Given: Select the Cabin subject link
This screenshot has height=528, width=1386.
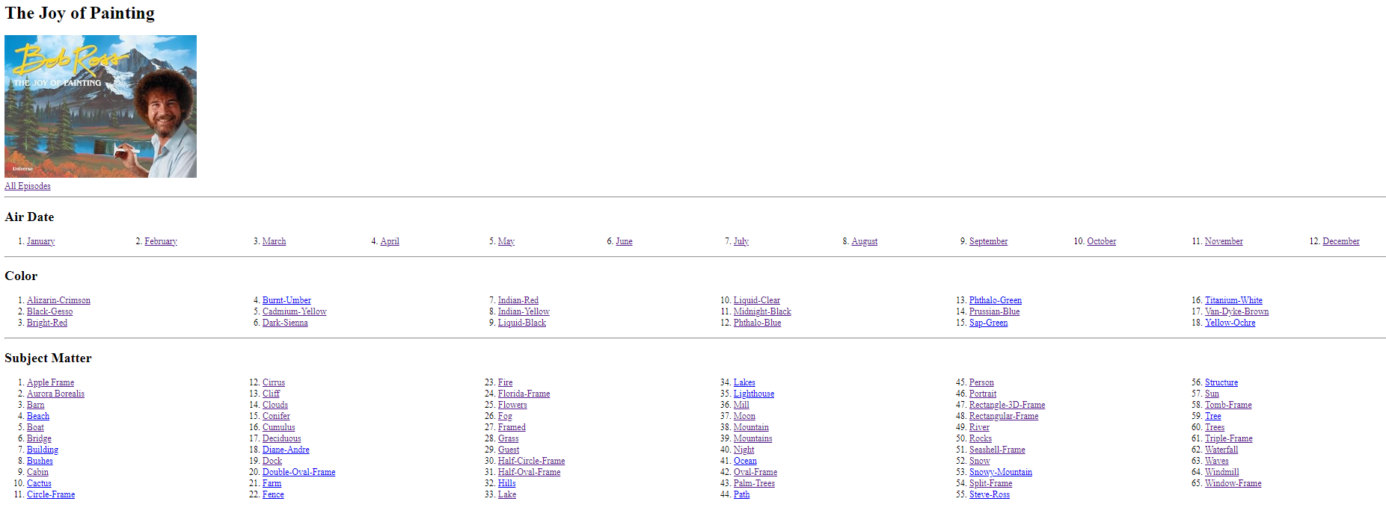Looking at the screenshot, I should [x=37, y=472].
